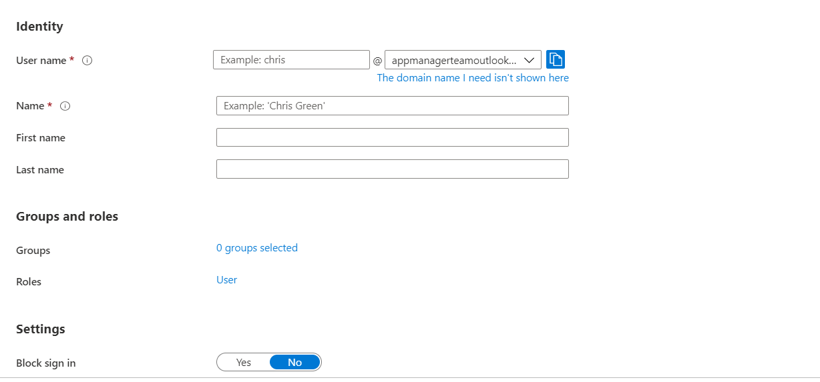Click the 'Groups' field label
Screen dimensions: 820x382
33,251
